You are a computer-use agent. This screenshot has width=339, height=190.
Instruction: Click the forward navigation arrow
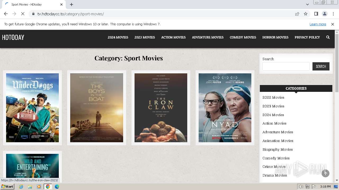click(x=14, y=14)
